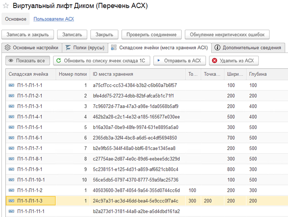Screen dimensions: 288x217
Task: Click the Полки (ярусы) tab icon
Action: pyautogui.click(x=67, y=48)
